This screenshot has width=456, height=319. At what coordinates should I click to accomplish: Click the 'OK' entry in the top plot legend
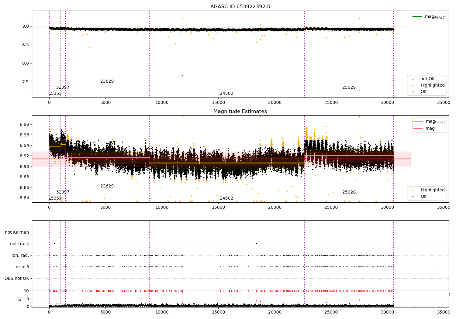pyautogui.click(x=423, y=92)
